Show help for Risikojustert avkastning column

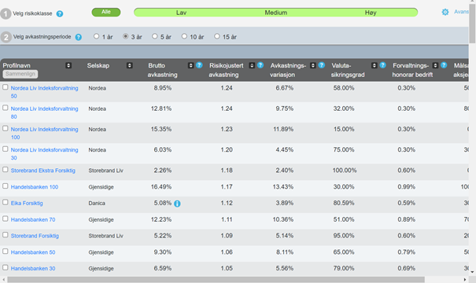click(260, 65)
